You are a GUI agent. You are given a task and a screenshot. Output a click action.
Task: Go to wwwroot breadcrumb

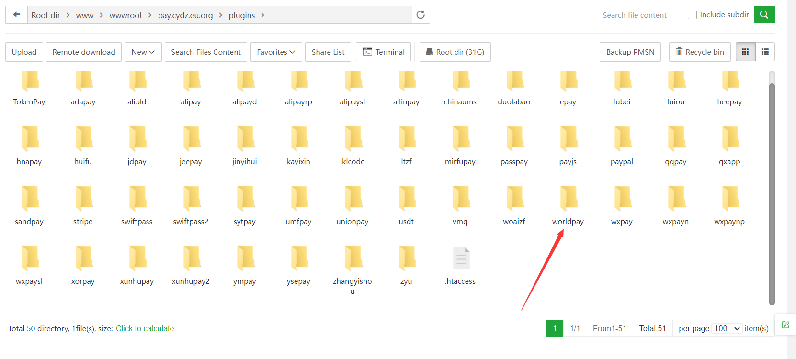125,15
